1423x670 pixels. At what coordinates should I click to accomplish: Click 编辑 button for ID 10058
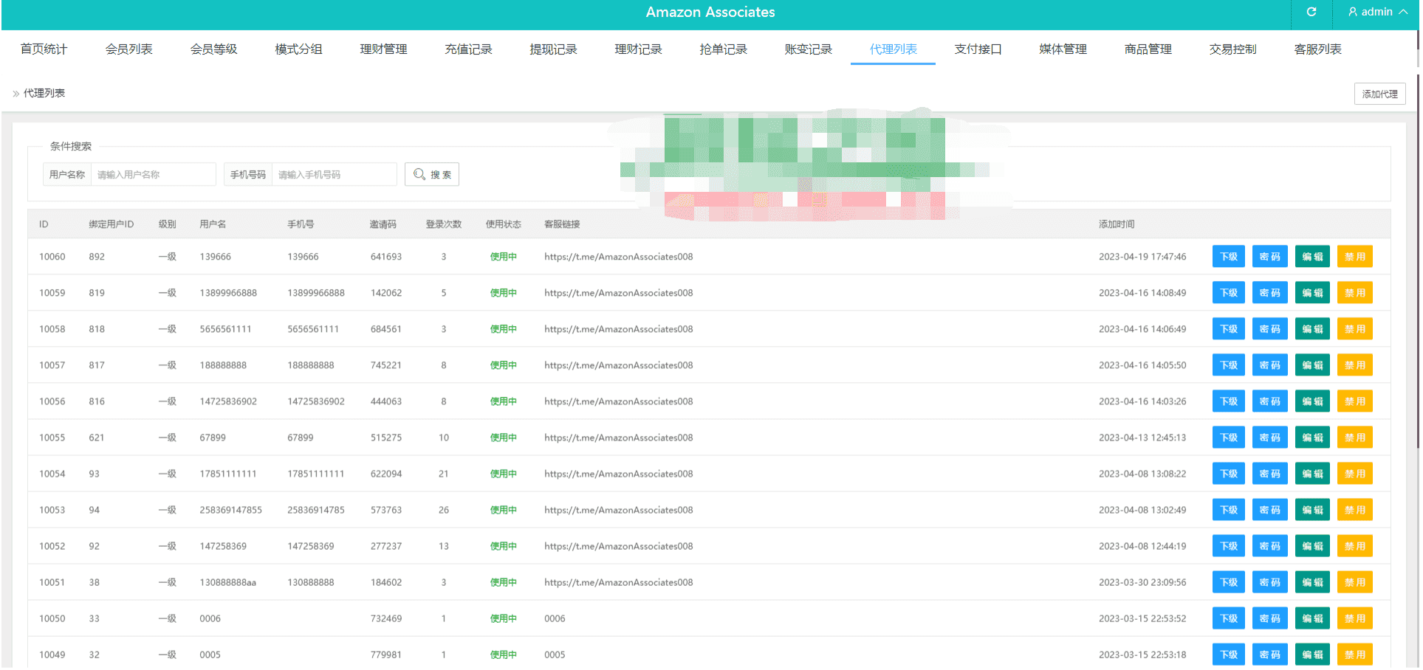[1311, 329]
